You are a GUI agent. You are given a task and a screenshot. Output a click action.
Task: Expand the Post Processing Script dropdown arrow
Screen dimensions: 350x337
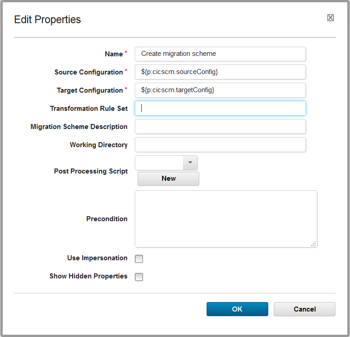coord(190,163)
